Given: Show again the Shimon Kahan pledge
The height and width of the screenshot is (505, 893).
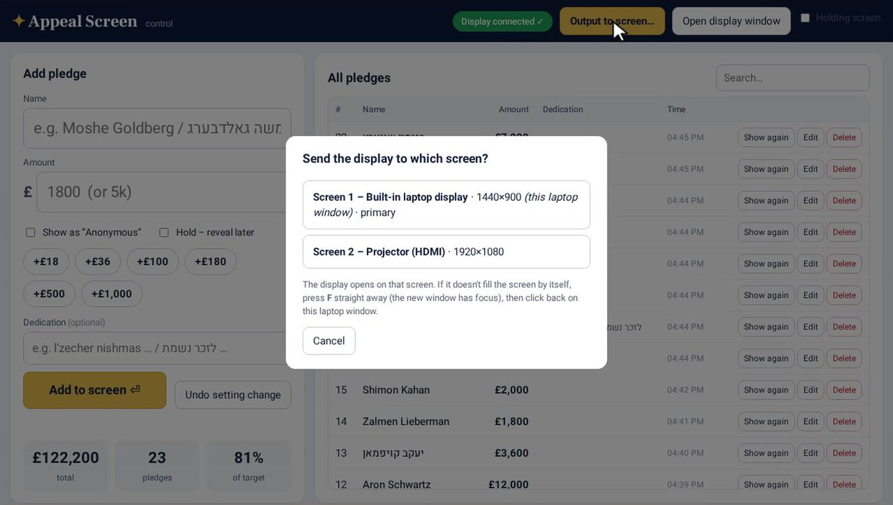Looking at the screenshot, I should point(766,390).
